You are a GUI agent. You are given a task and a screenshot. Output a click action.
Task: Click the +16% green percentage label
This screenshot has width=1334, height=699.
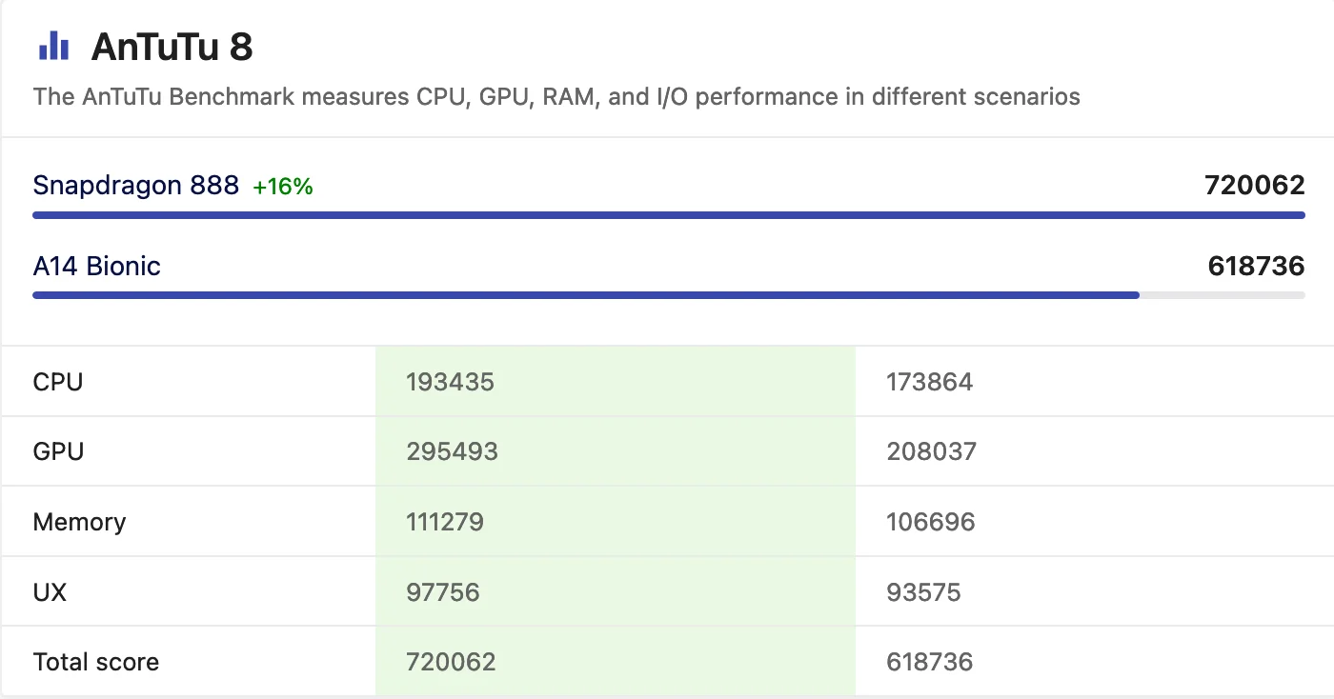pyautogui.click(x=283, y=187)
